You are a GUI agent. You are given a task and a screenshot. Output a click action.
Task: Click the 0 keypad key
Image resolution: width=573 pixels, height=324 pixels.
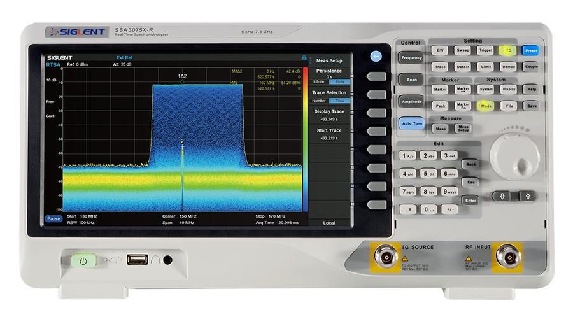pyautogui.click(x=428, y=209)
